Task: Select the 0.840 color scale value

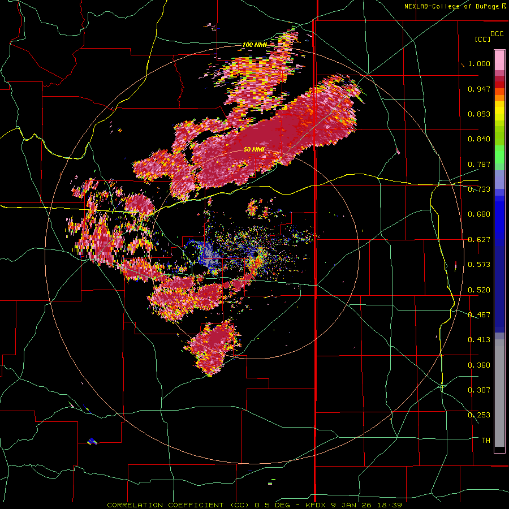Action: [x=479, y=139]
